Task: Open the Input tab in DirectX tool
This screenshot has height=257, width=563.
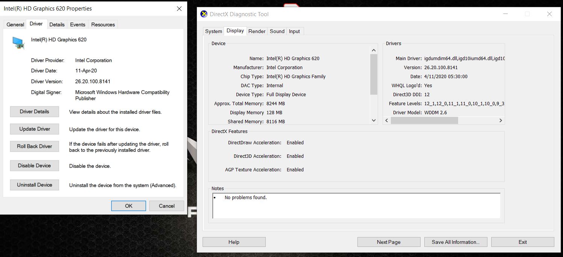Action: [x=294, y=31]
